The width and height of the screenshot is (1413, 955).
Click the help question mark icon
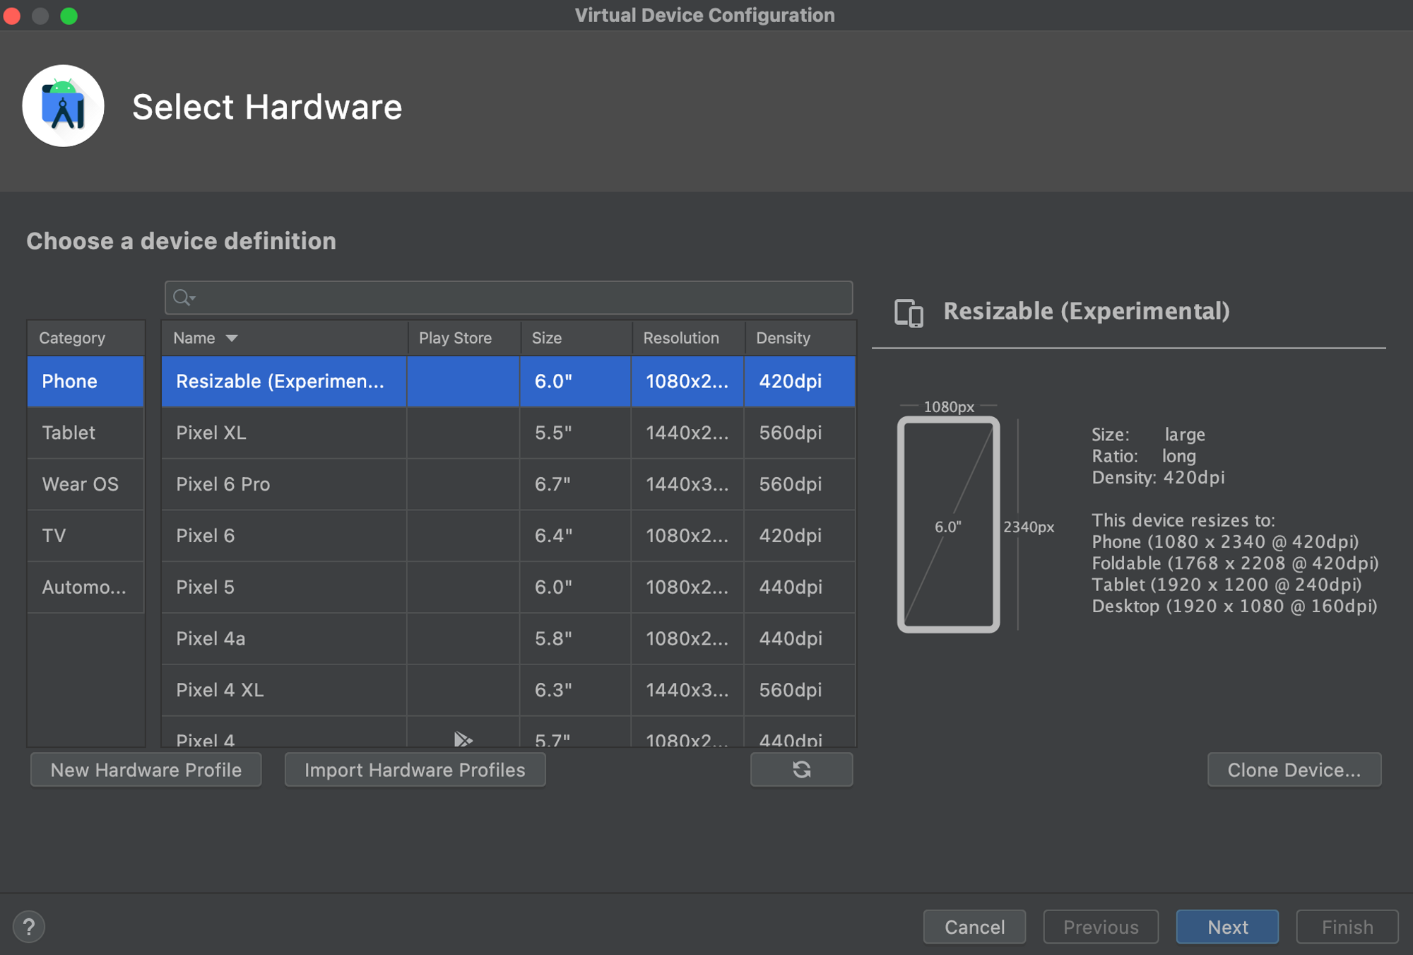click(29, 927)
